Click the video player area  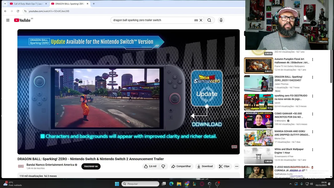pos(128,92)
